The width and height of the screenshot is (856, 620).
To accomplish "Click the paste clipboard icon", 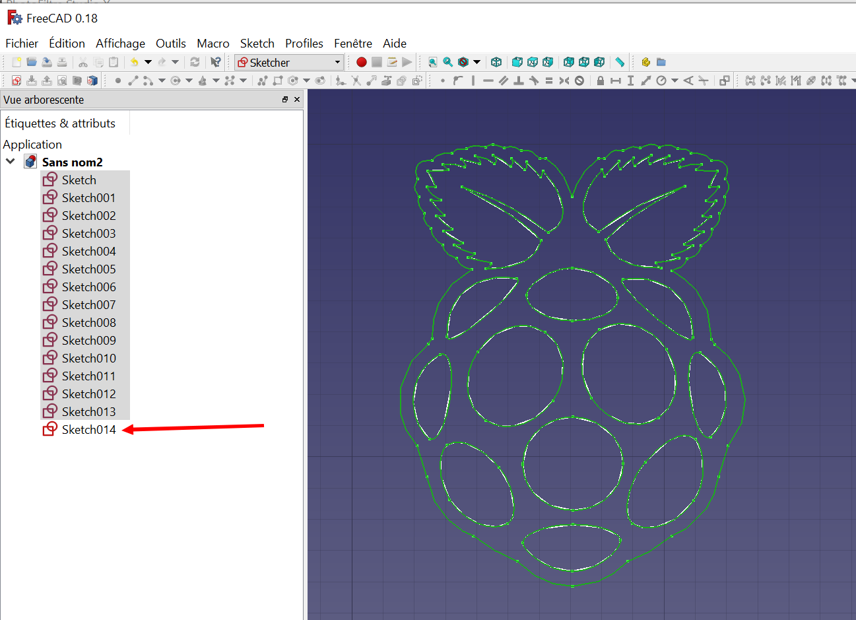I will (x=114, y=62).
